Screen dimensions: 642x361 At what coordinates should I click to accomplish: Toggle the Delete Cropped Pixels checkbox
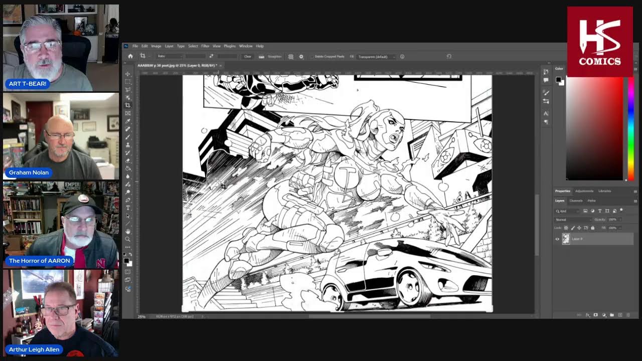click(x=311, y=57)
